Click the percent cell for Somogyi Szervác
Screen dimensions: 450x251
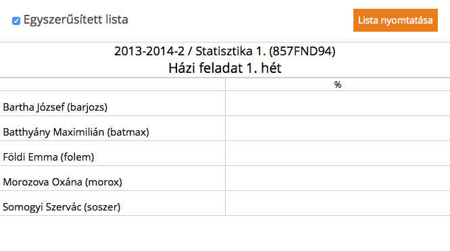click(338, 203)
